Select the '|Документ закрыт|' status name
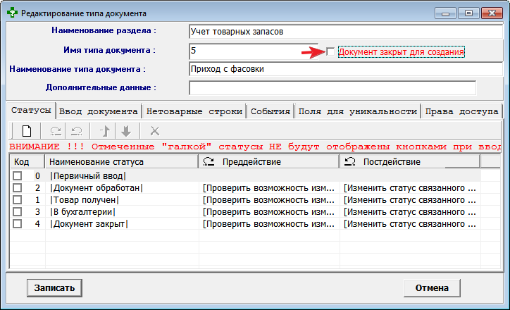The width and height of the screenshot is (510, 310). click(89, 224)
